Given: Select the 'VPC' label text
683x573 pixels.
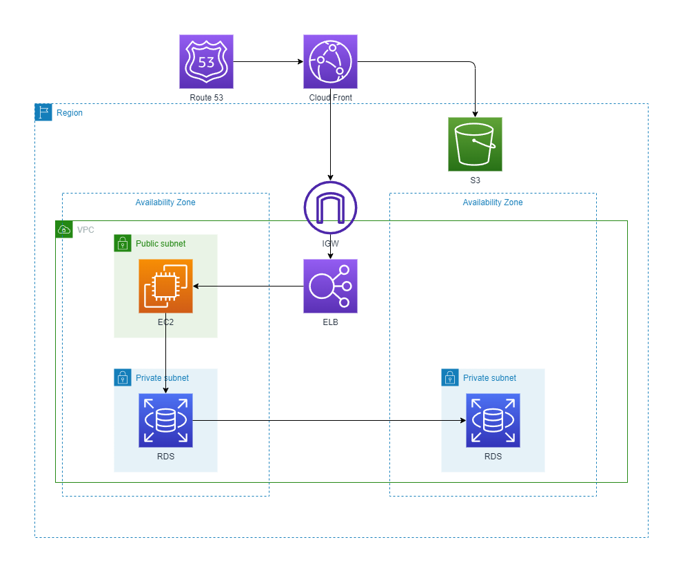Looking at the screenshot, I should pos(85,230).
